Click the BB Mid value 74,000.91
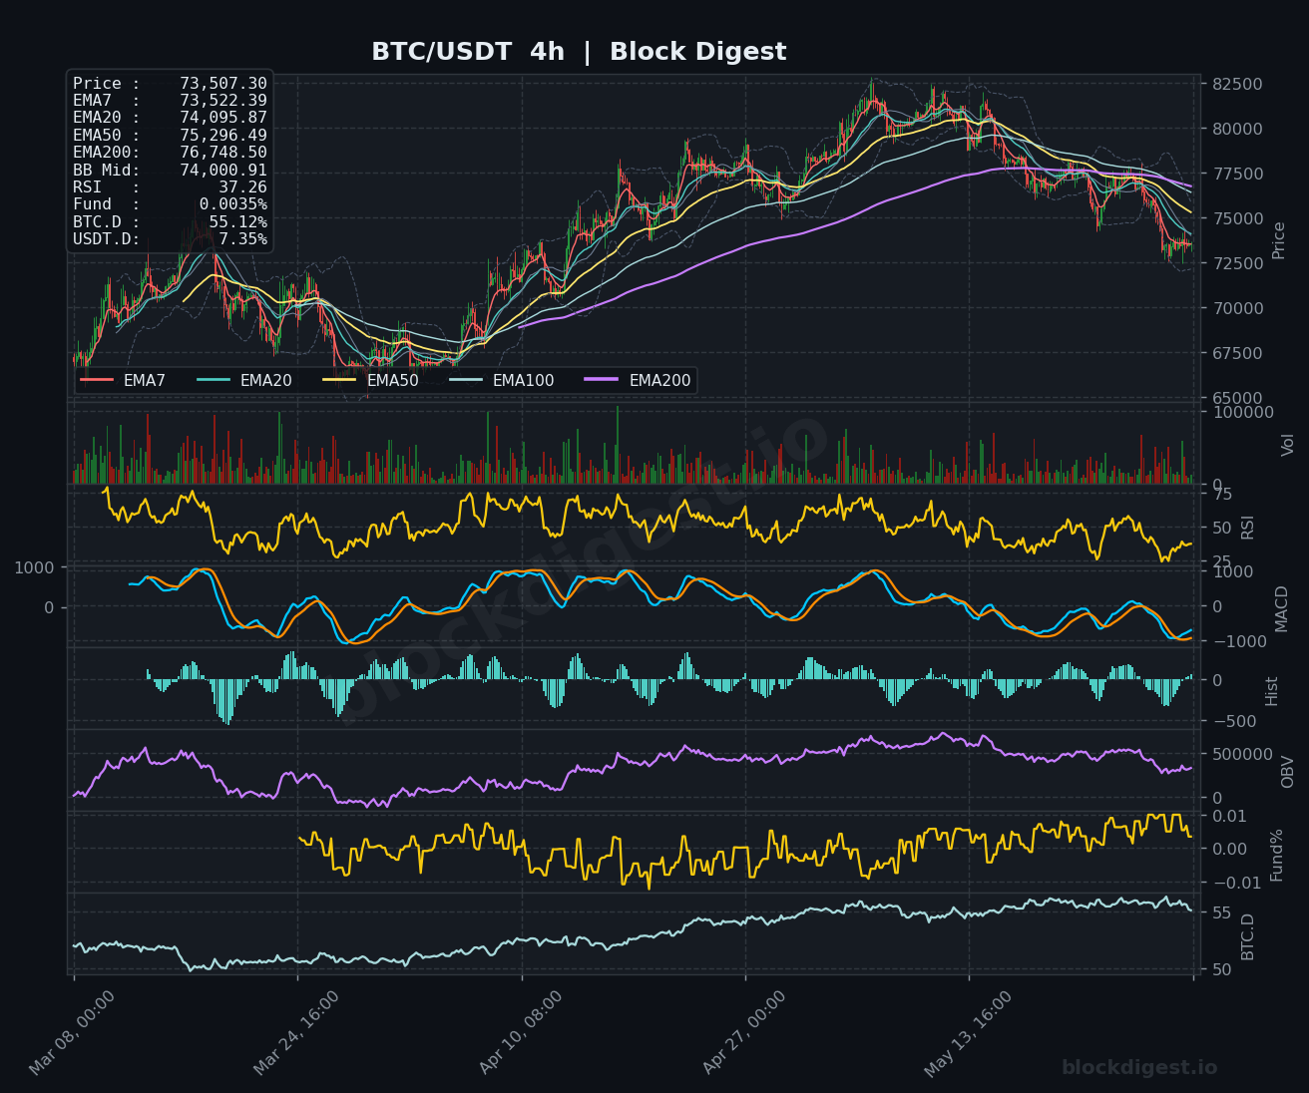Screen dimensions: 1309x1093 click(223, 171)
